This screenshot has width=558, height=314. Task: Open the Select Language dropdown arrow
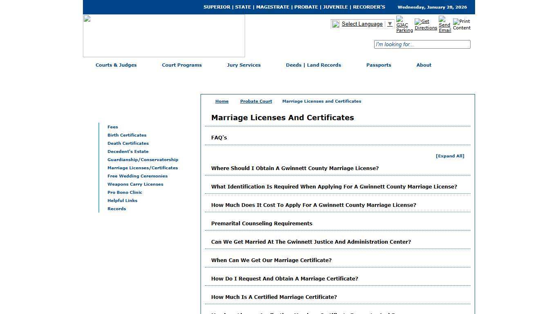(389, 24)
